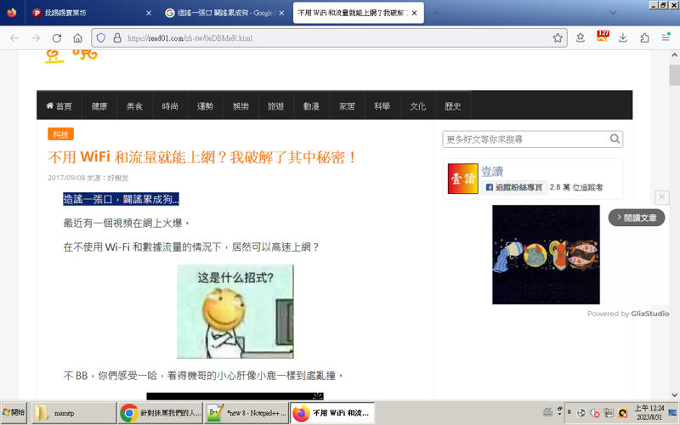Screen dimensions: 680x425
Task: Go to the Firefox Home page
Action: 77,38
